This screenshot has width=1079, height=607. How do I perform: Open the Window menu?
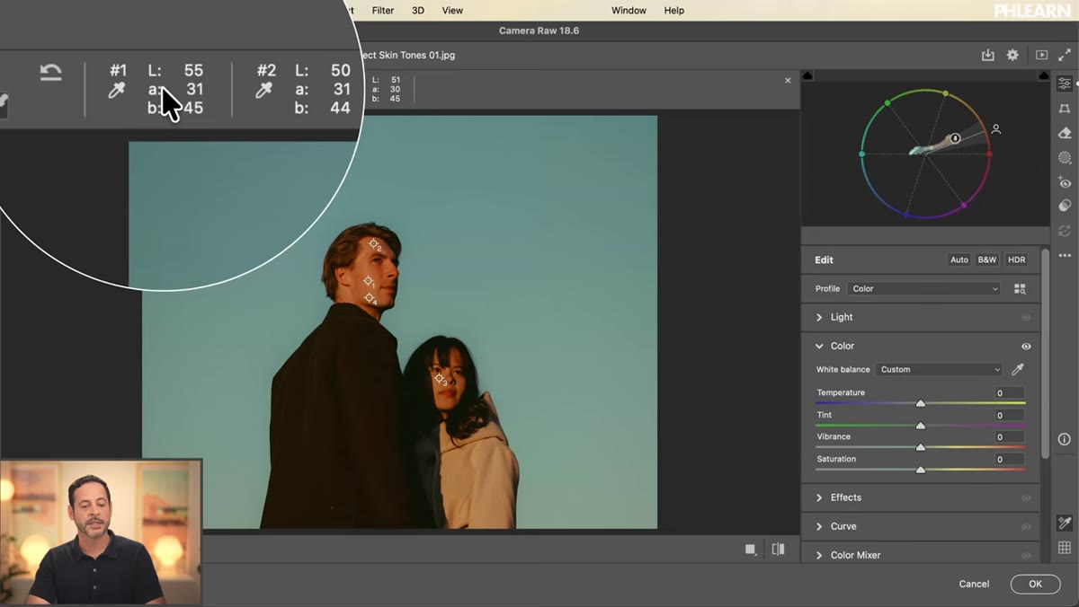pyautogui.click(x=629, y=11)
